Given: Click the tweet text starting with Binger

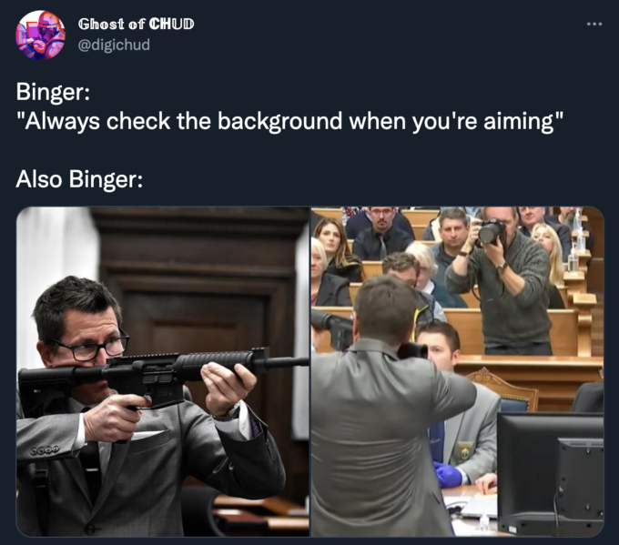Looking at the screenshot, I should click(x=53, y=92).
